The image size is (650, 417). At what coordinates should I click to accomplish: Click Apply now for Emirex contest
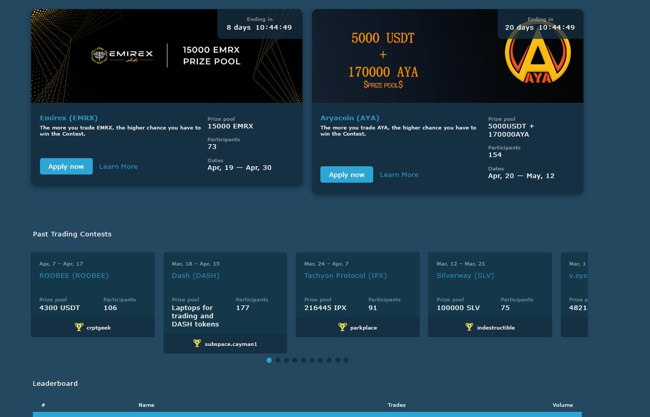pos(66,166)
